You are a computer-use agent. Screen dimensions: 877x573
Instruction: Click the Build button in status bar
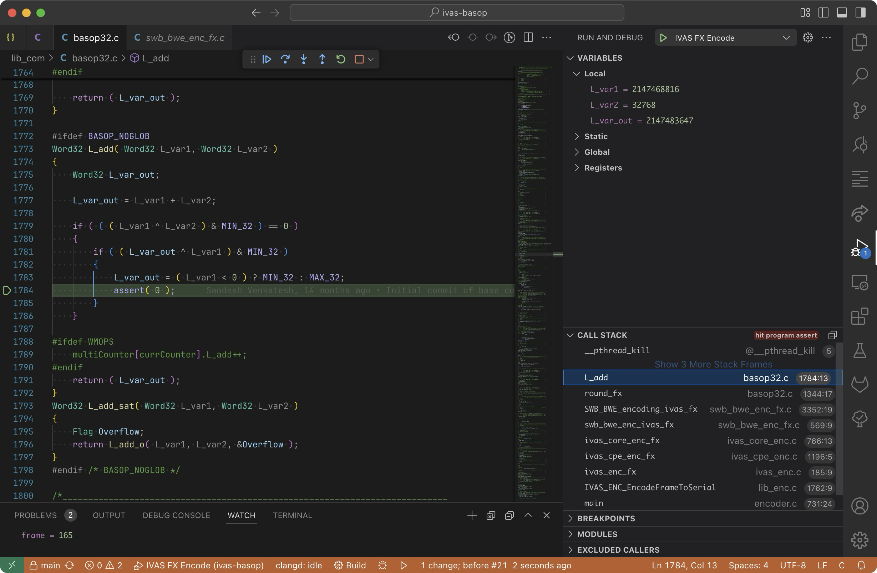pos(350,565)
